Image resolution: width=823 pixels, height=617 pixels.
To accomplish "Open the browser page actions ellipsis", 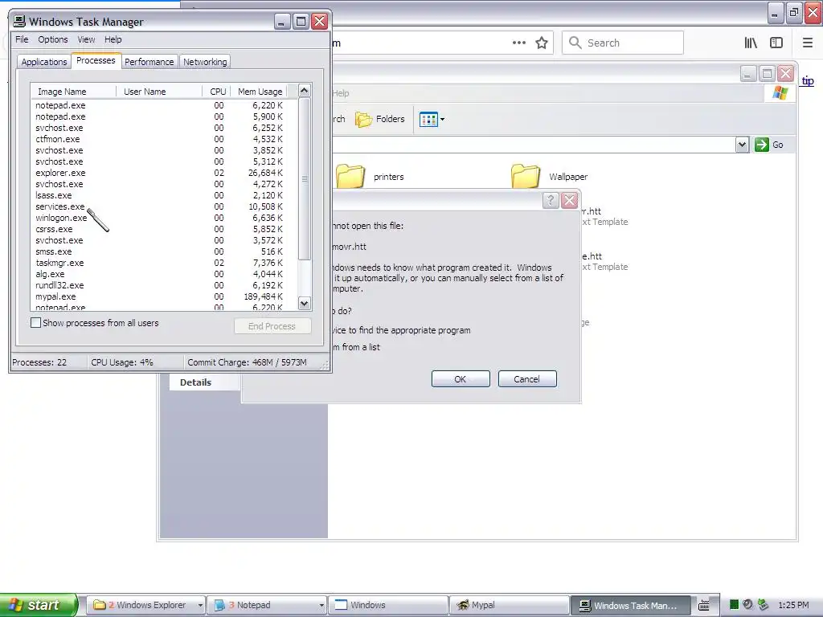I will 519,43.
